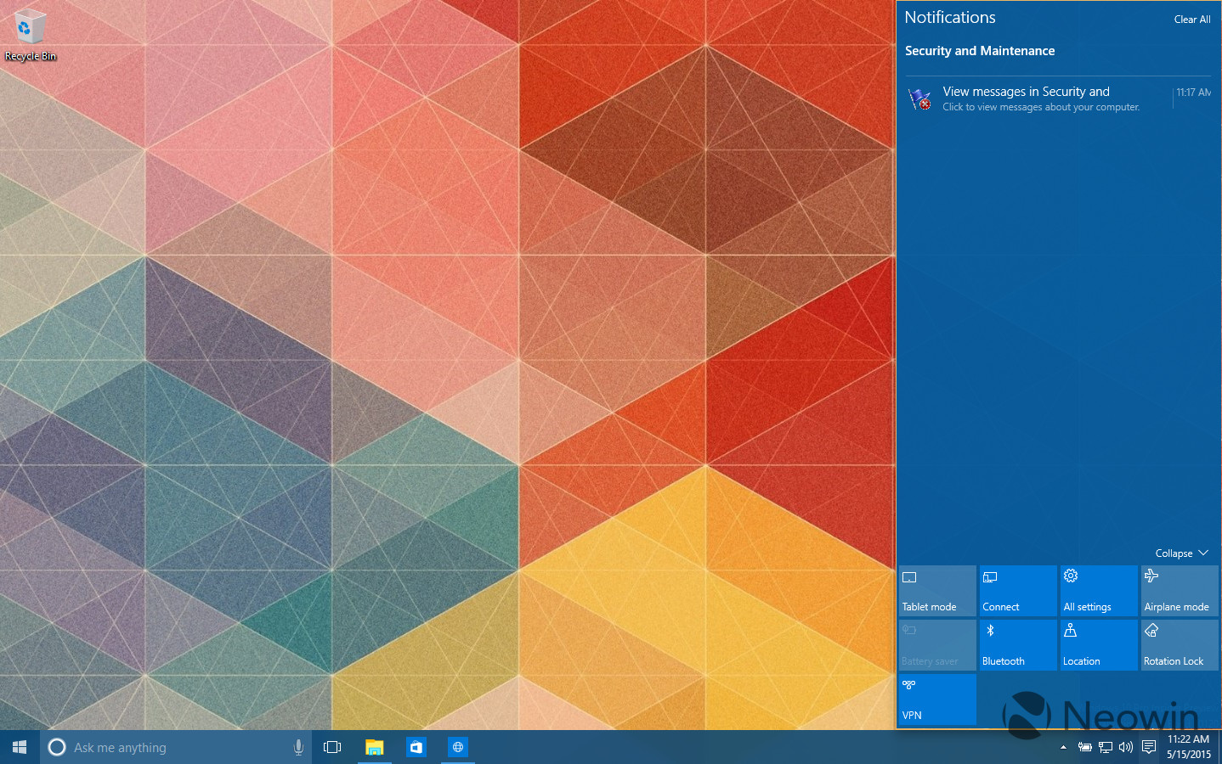Toggle Rotation Lock tile
The height and width of the screenshot is (764, 1222).
[1180, 645]
